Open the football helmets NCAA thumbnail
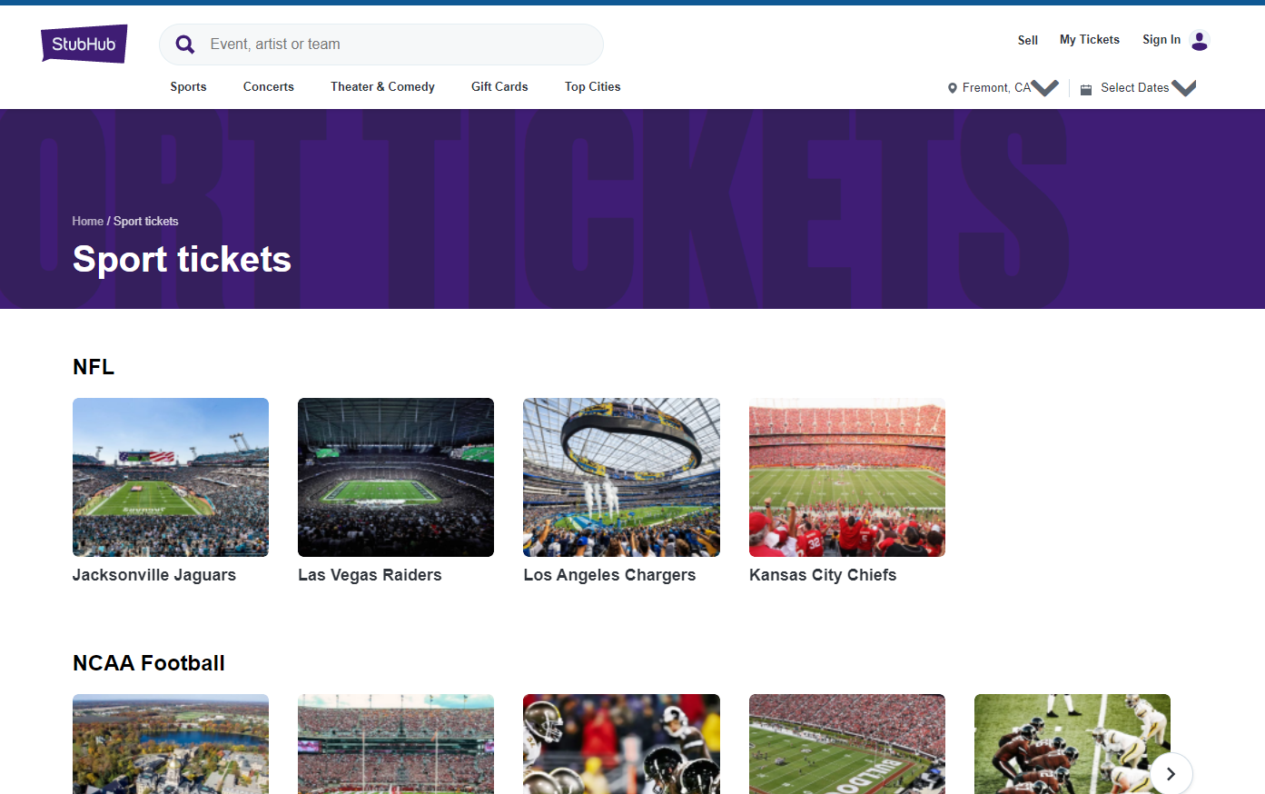Viewport: 1265px width, 794px height. click(621, 744)
